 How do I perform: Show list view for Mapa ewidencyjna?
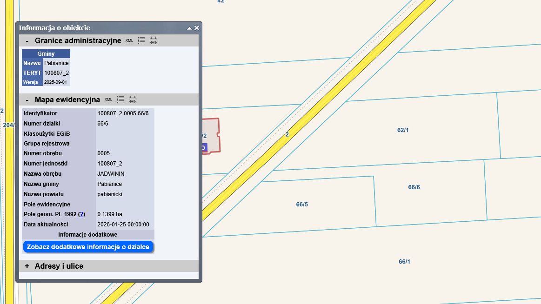tap(120, 99)
